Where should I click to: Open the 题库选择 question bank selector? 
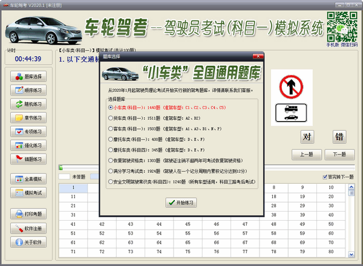coord(28,77)
